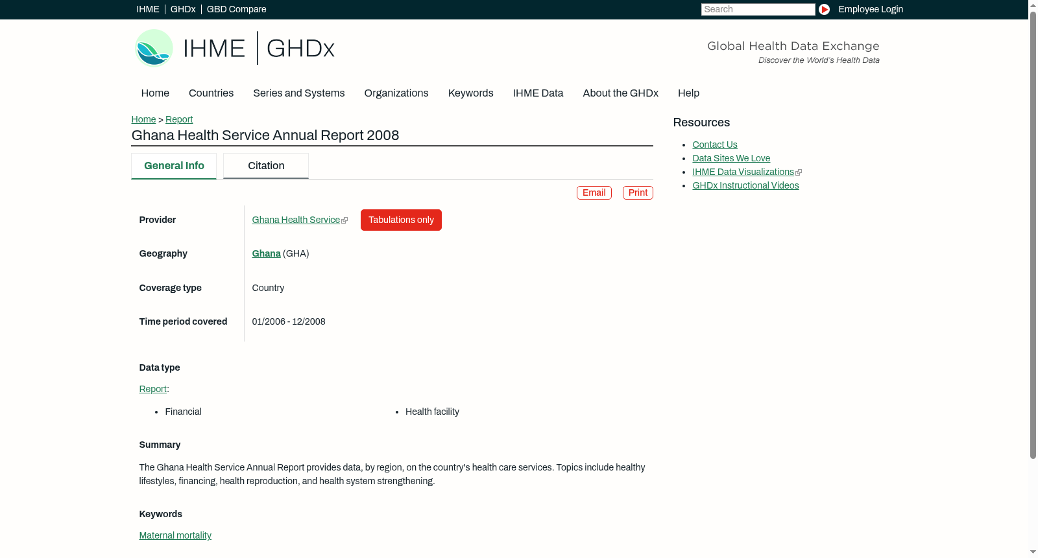Image resolution: width=1038 pixels, height=558 pixels.
Task: Click the Email button
Action: [x=594, y=193]
